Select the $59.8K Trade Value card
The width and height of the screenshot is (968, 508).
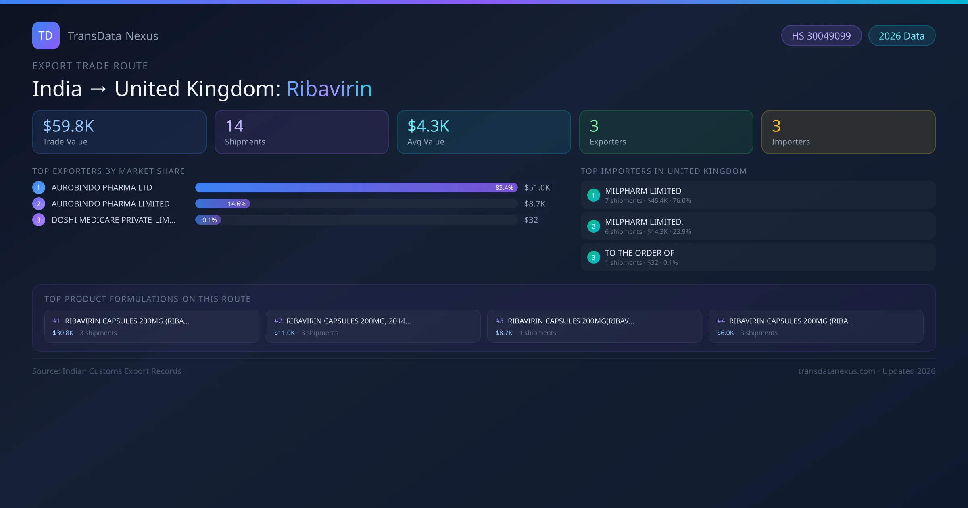tap(119, 132)
